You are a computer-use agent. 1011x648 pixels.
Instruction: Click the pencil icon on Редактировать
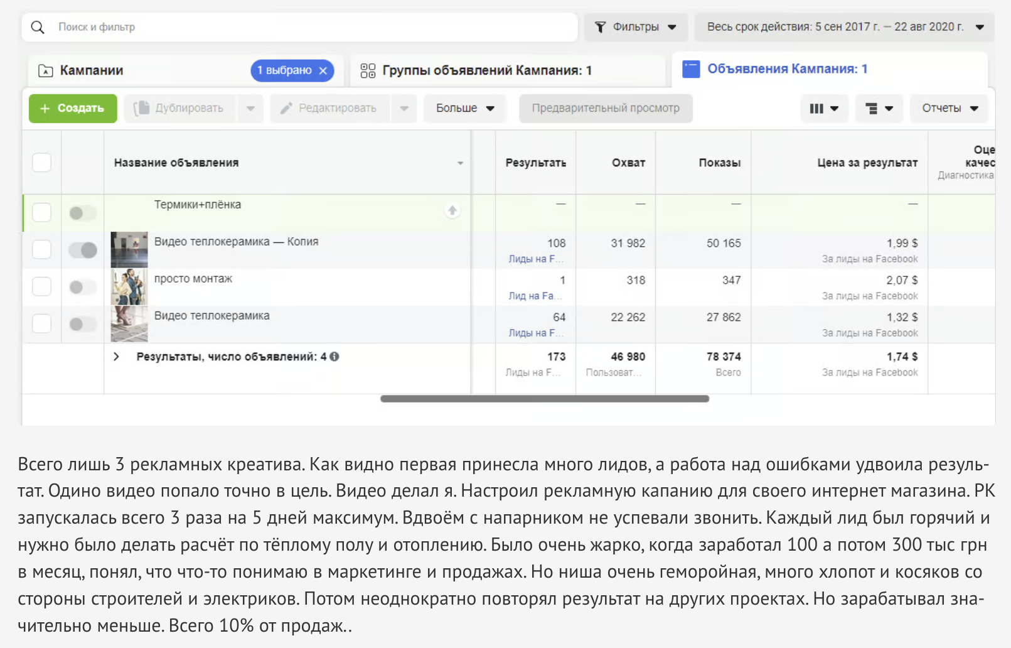tap(286, 108)
